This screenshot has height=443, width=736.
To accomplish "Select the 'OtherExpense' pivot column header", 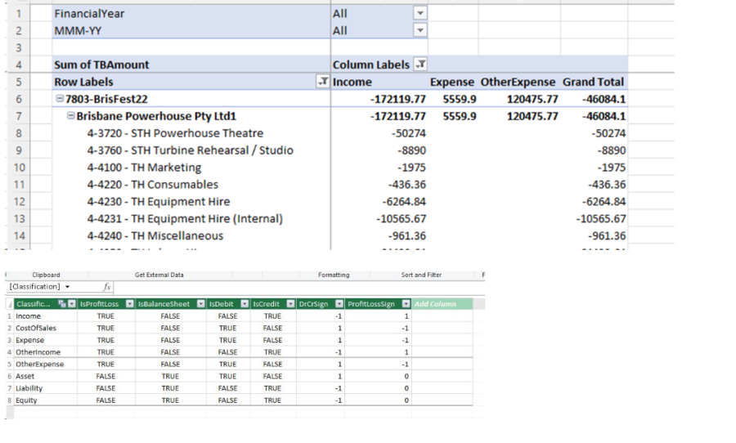I will pos(518,82).
